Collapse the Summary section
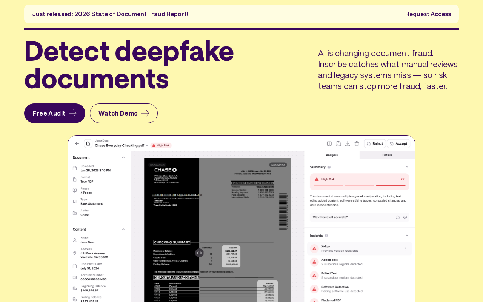 (x=406, y=167)
